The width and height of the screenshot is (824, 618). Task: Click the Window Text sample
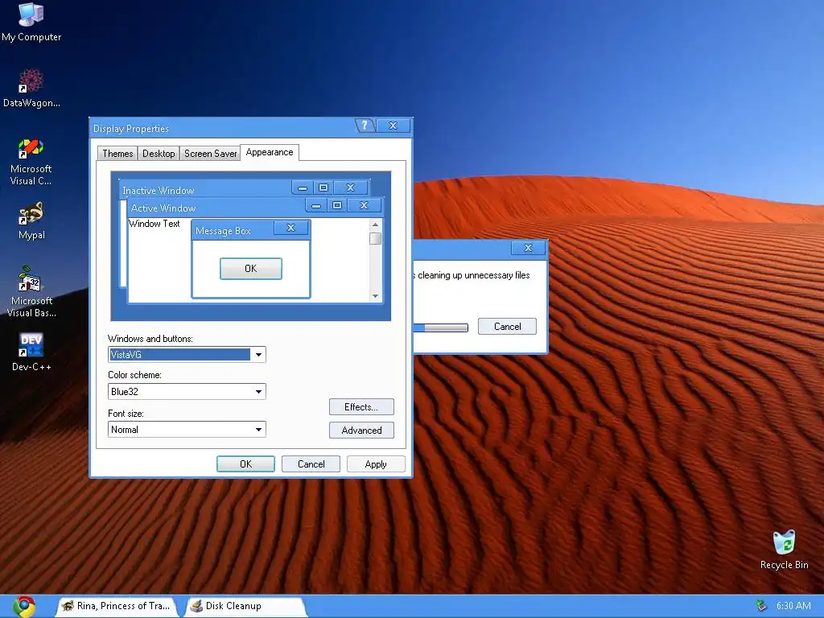click(154, 224)
